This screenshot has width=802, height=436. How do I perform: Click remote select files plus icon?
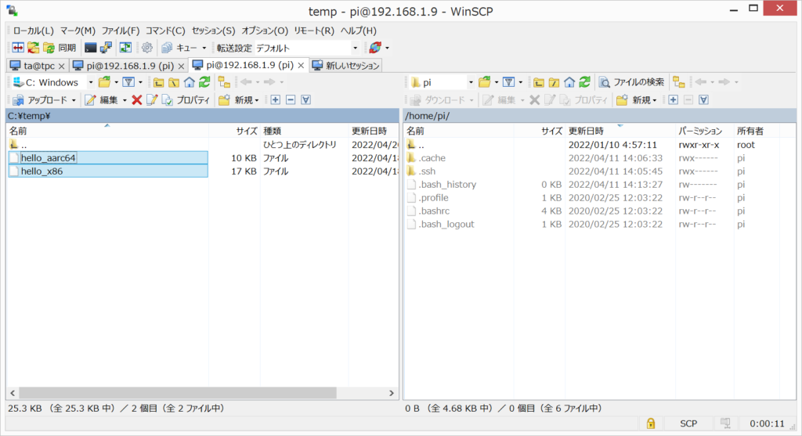[673, 100]
